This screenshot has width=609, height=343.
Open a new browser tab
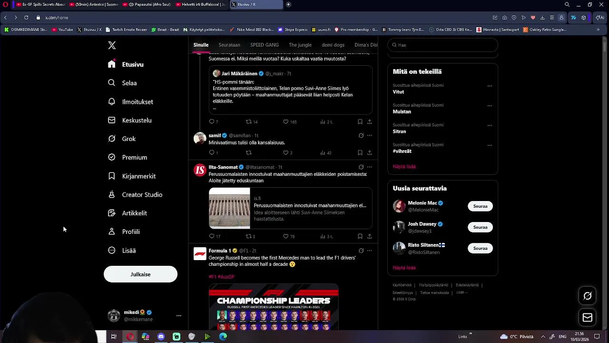click(x=288, y=4)
